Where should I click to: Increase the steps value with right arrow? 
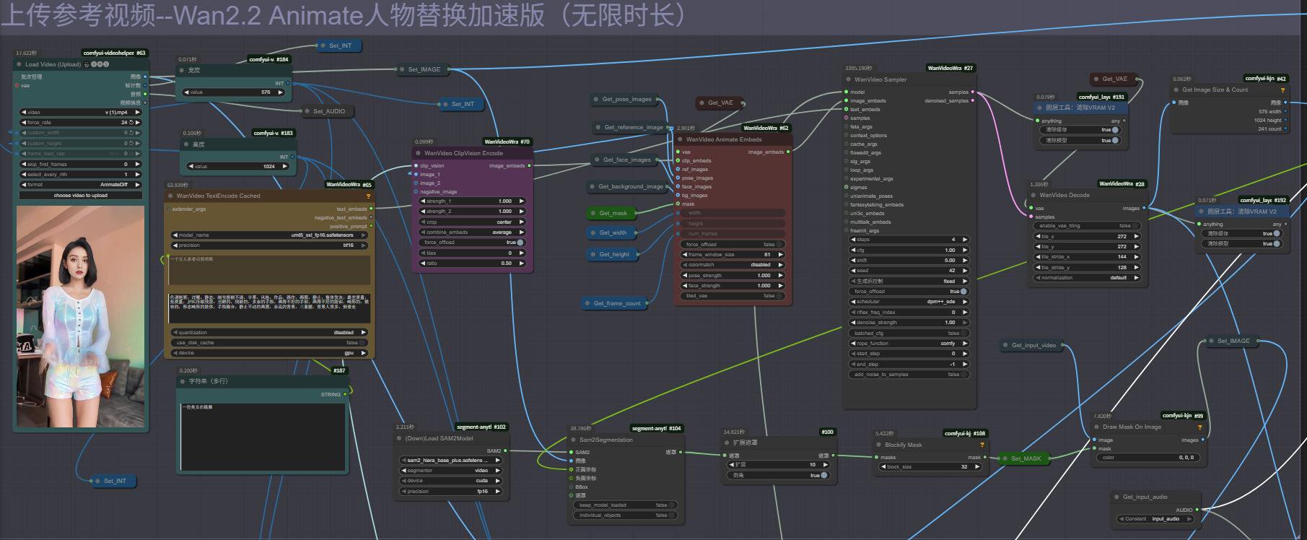(x=965, y=240)
